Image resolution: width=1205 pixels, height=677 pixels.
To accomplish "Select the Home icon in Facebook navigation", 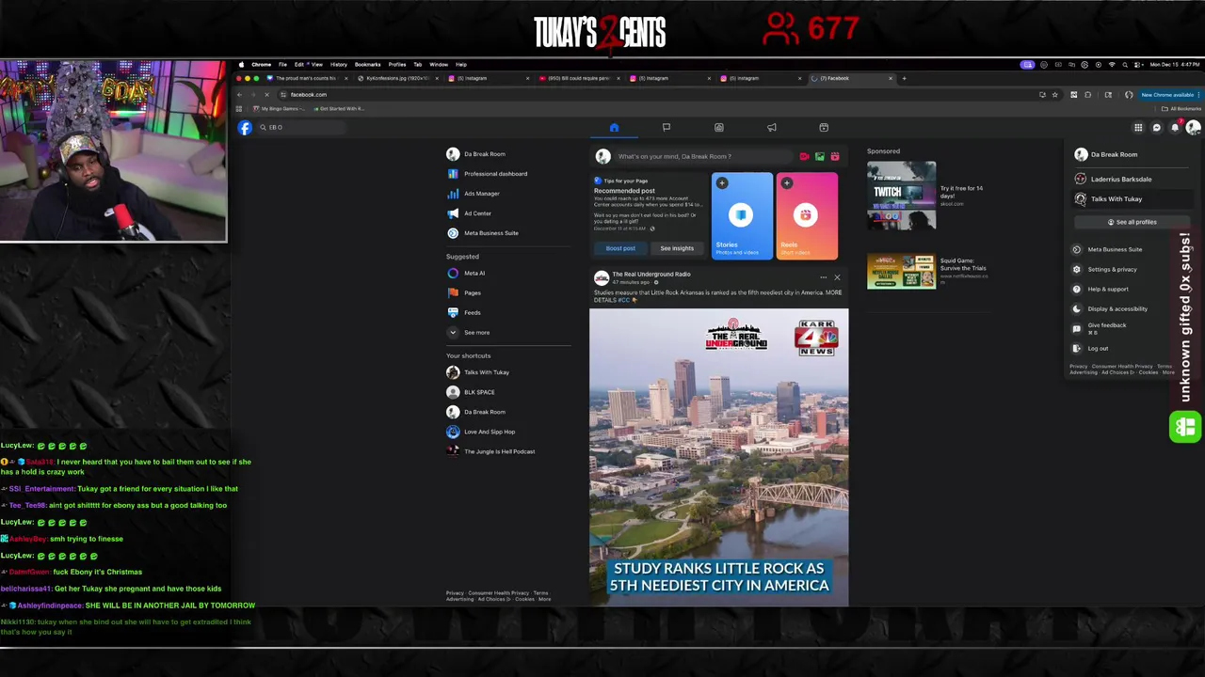I will pos(614,128).
